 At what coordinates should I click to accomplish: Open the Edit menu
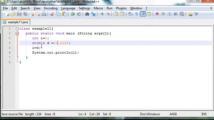pos(14,8)
